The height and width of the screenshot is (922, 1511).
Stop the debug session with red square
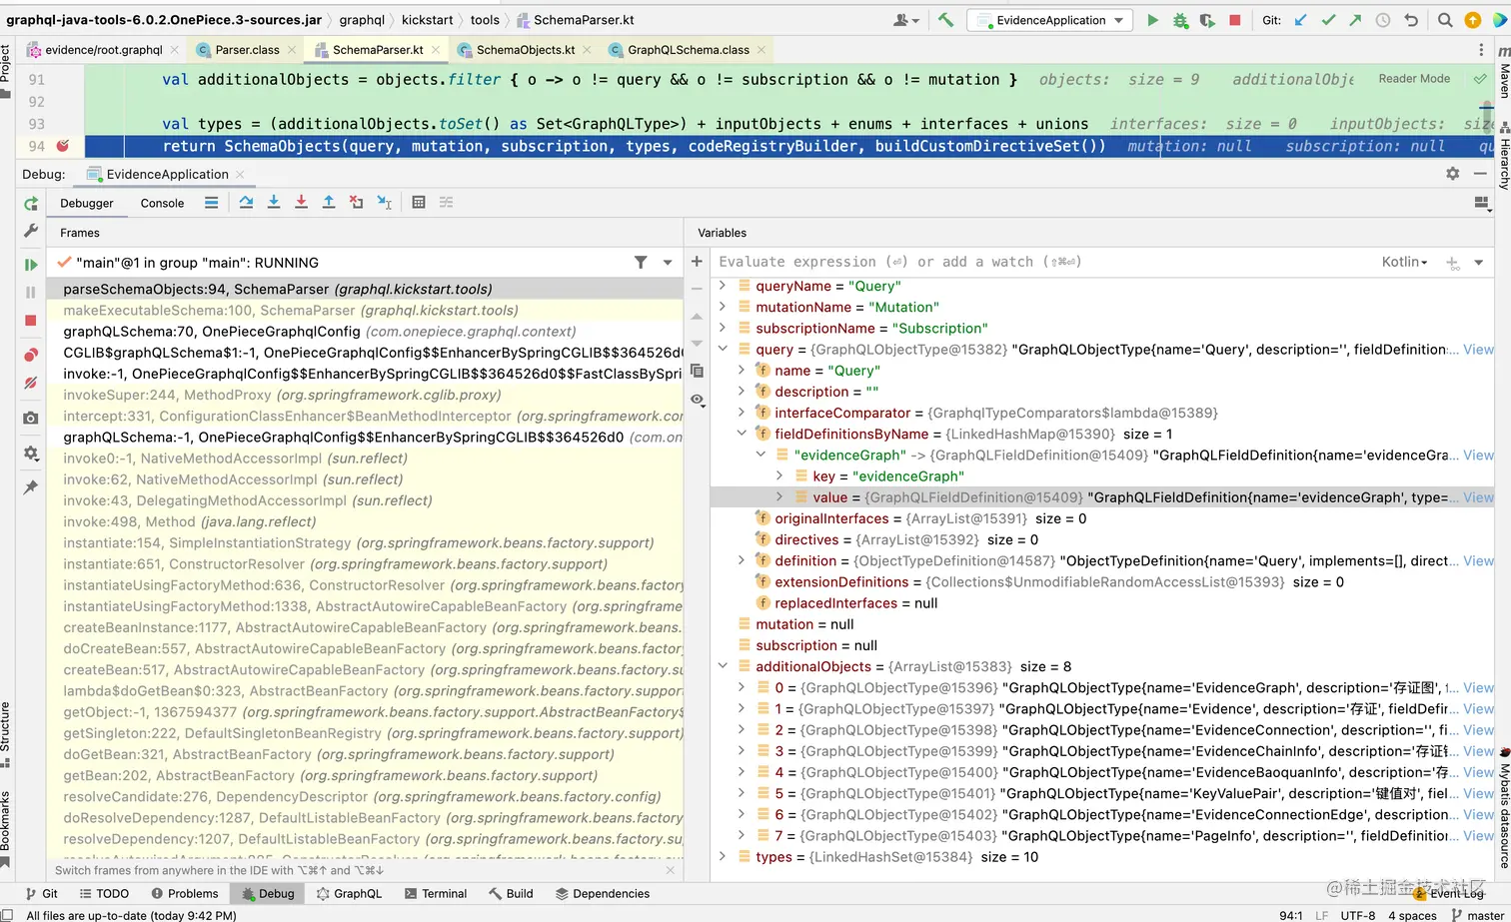click(x=31, y=321)
